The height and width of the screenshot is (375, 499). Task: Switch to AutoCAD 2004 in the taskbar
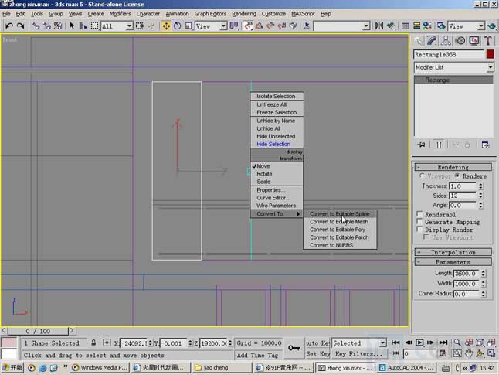(407, 368)
